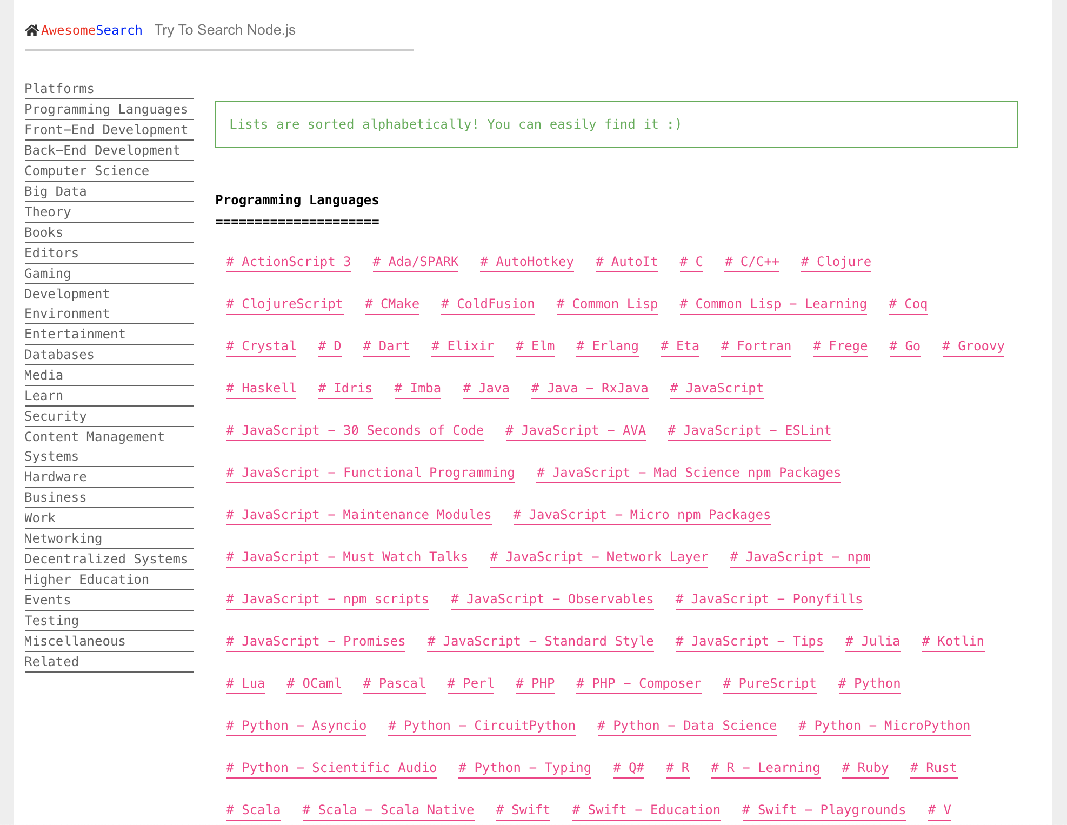Open the AwesomeSearch logo link

click(92, 30)
